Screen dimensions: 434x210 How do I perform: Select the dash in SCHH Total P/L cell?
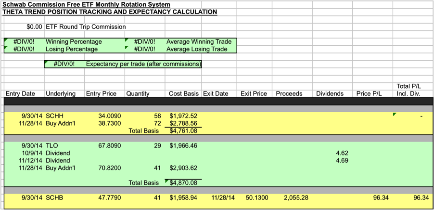[421, 116]
